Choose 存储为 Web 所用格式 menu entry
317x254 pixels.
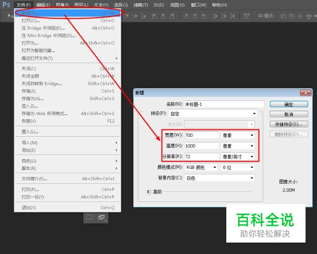[x=68, y=113]
